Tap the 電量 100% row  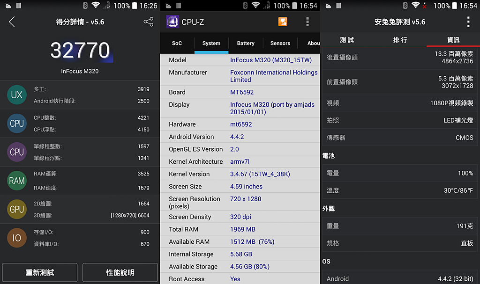pyautogui.click(x=400, y=173)
